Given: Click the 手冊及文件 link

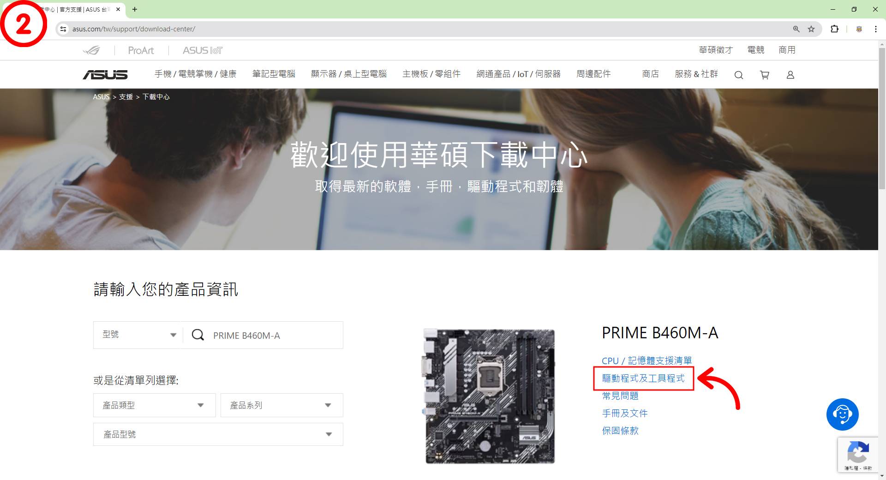Looking at the screenshot, I should pos(625,413).
